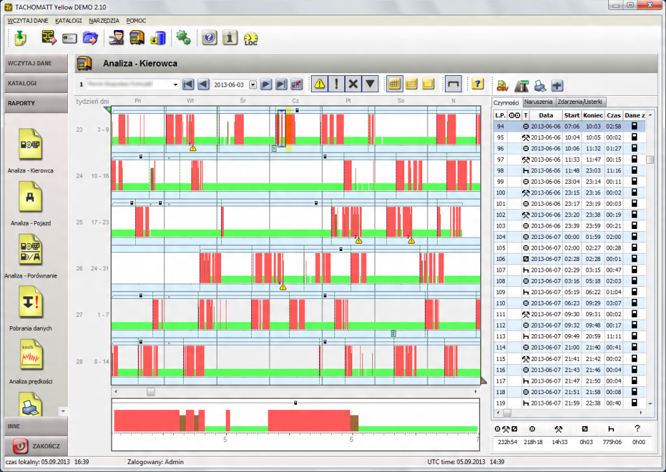Open the LOC clock tool
Image resolution: width=666 pixels, height=472 pixels.
click(x=251, y=39)
